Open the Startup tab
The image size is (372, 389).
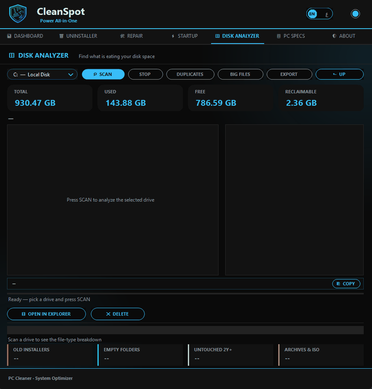[185, 36]
